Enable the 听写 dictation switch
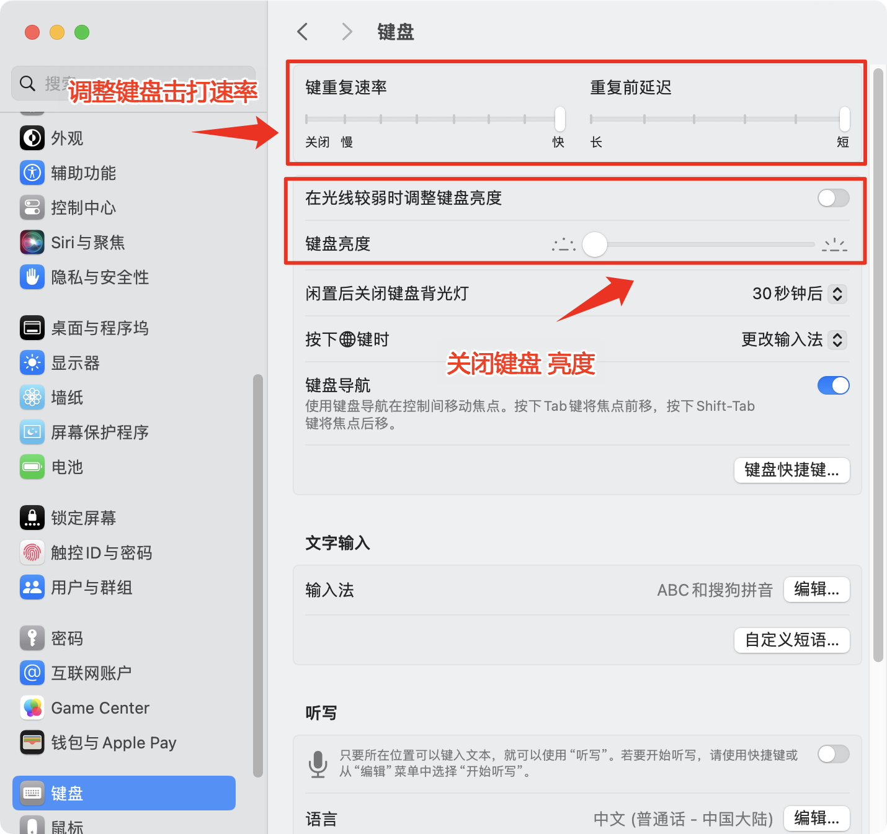 coord(833,754)
